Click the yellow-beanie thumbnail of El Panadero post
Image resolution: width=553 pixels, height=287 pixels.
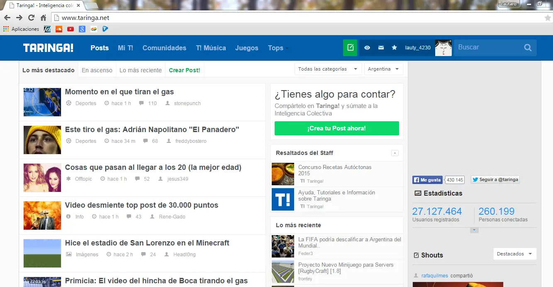42,140
